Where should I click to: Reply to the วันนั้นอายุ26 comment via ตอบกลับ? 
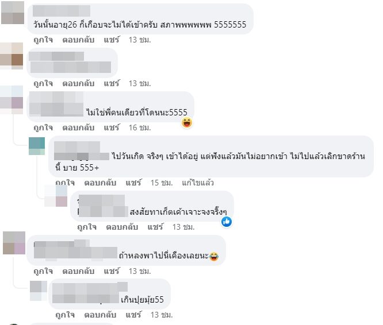tap(78, 40)
